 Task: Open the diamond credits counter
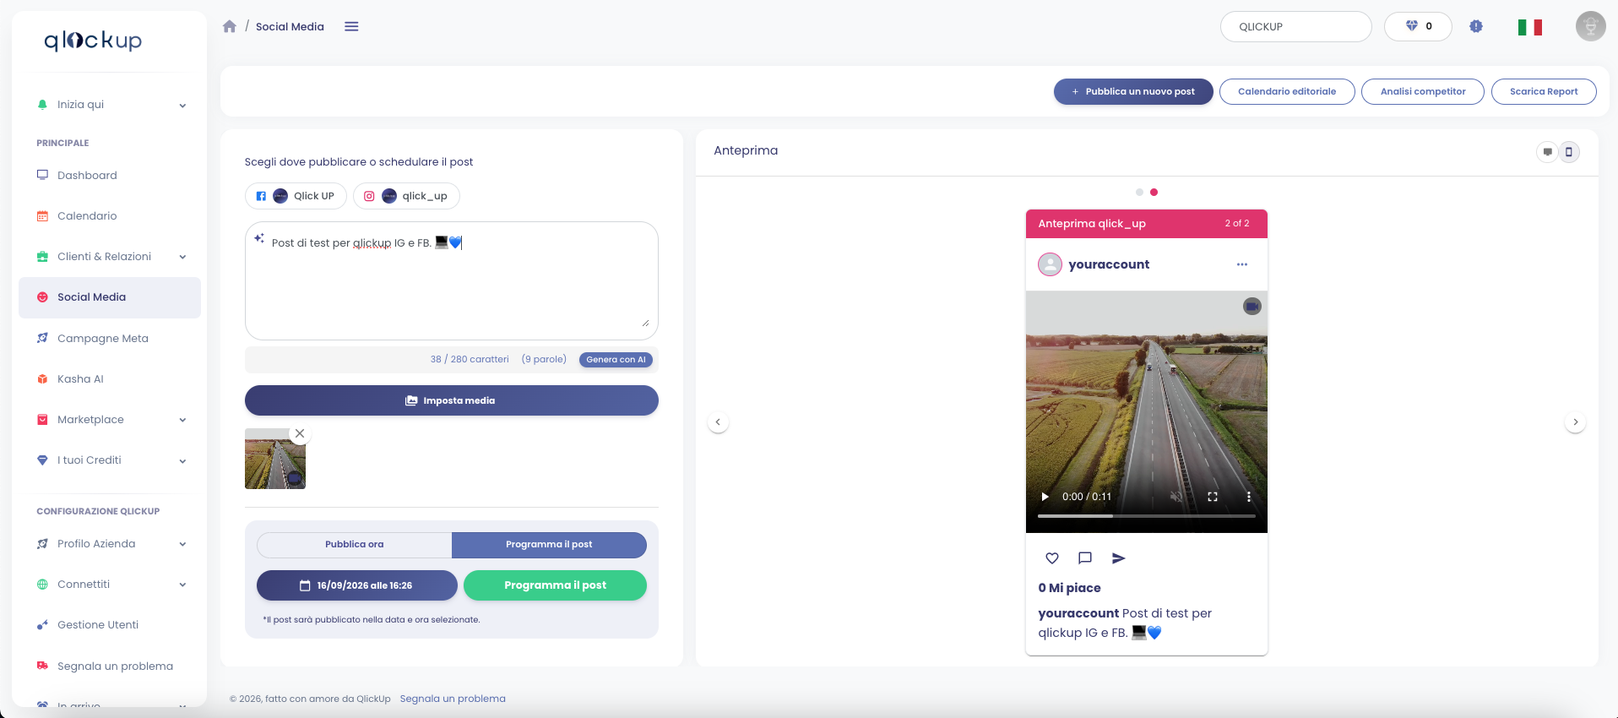(1418, 26)
